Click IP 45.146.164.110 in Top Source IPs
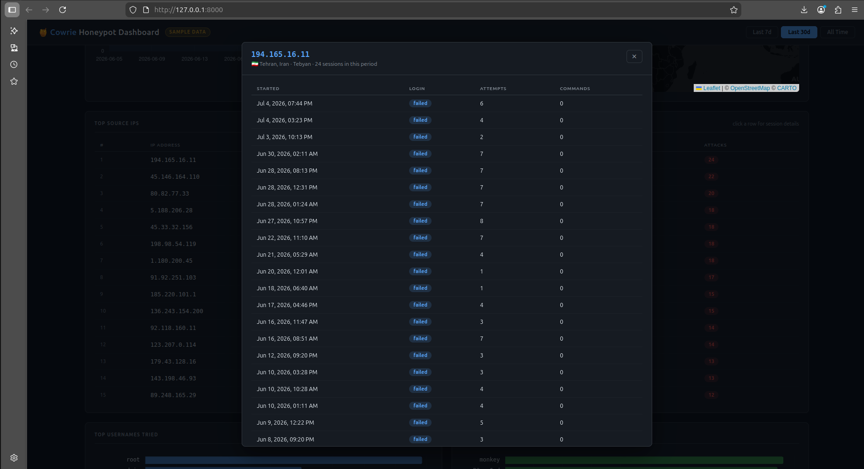Screen dimensions: 864x469 pyautogui.click(x=175, y=177)
